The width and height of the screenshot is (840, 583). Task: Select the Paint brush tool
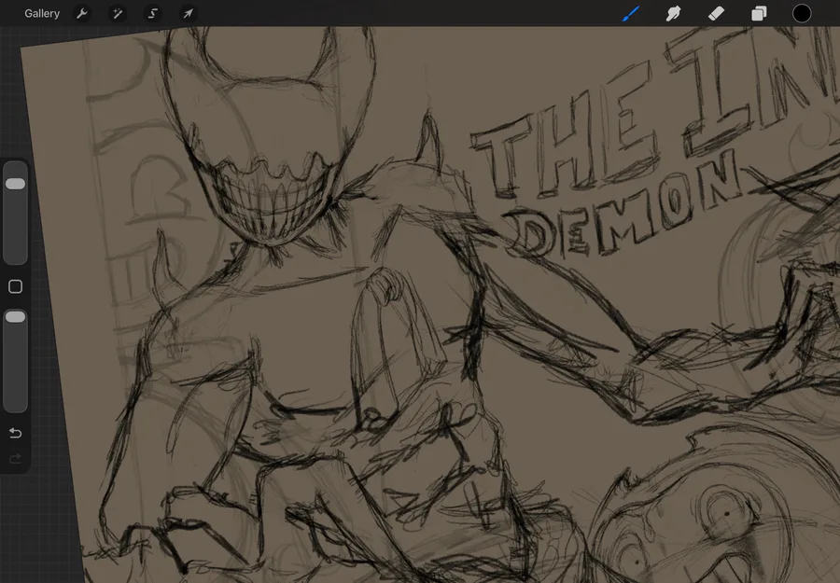(631, 13)
